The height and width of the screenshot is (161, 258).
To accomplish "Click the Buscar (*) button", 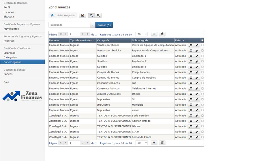I will coord(104,25).
